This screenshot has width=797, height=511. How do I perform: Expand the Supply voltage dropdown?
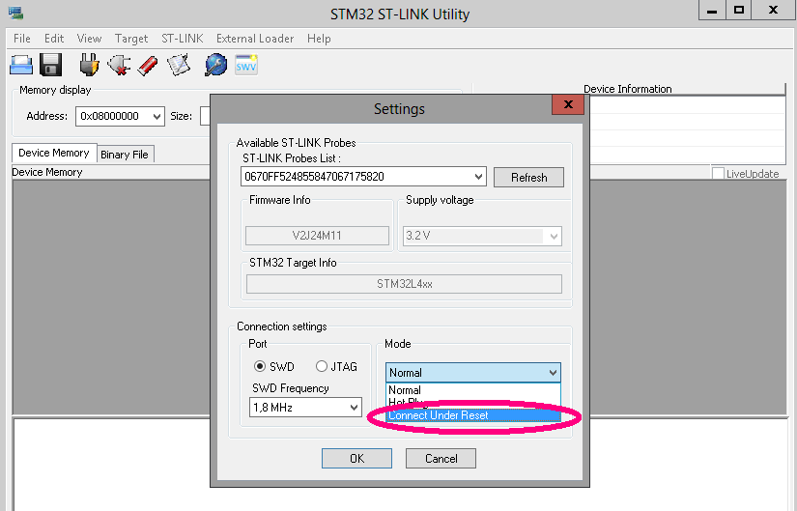pos(554,236)
